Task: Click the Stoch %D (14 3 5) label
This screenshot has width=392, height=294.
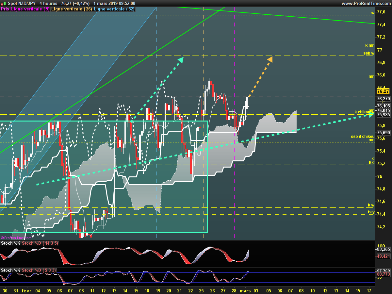Action: click(40, 243)
